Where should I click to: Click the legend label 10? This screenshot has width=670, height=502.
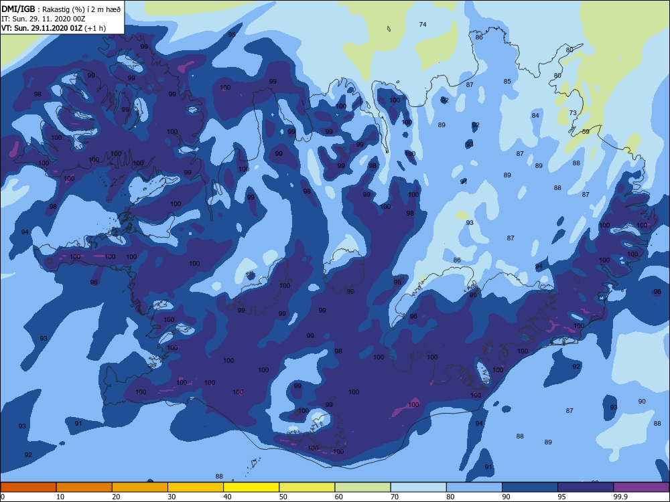(60, 497)
